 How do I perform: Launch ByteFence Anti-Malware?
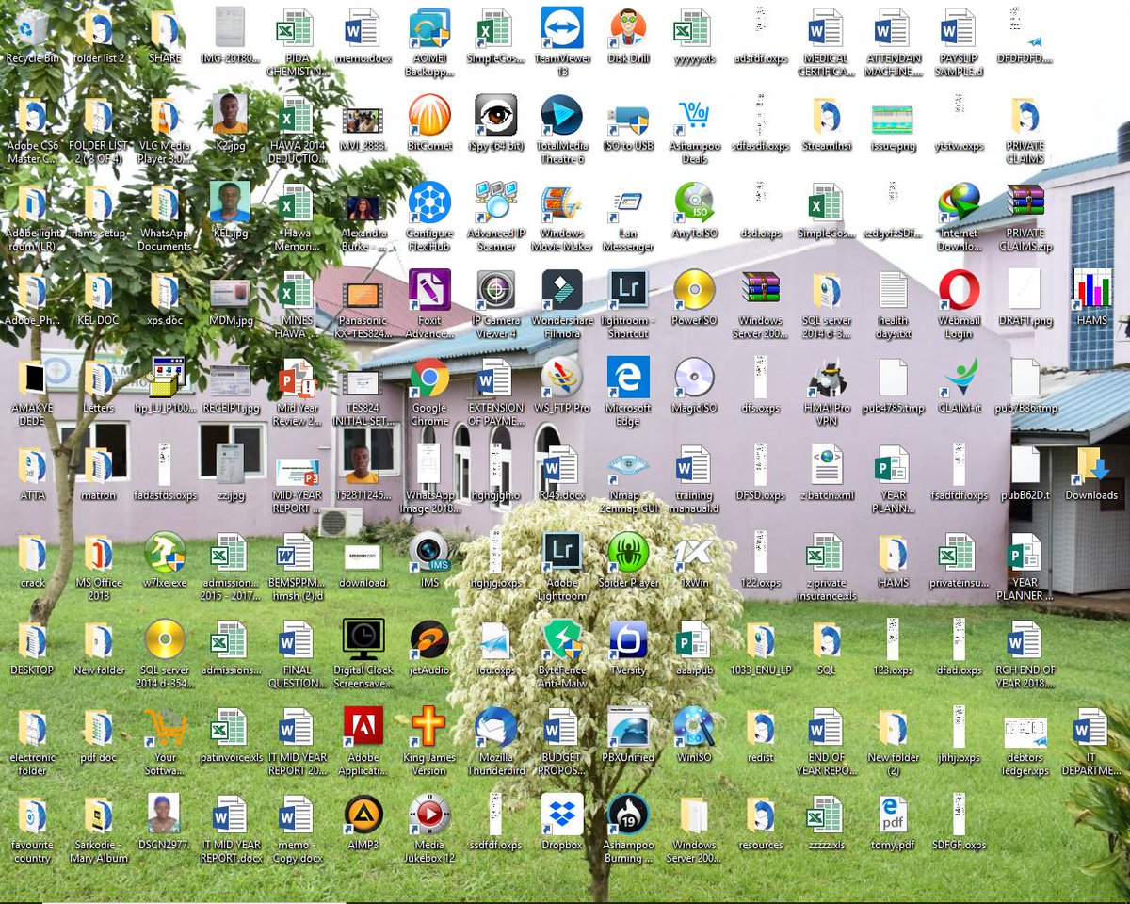[x=561, y=639]
